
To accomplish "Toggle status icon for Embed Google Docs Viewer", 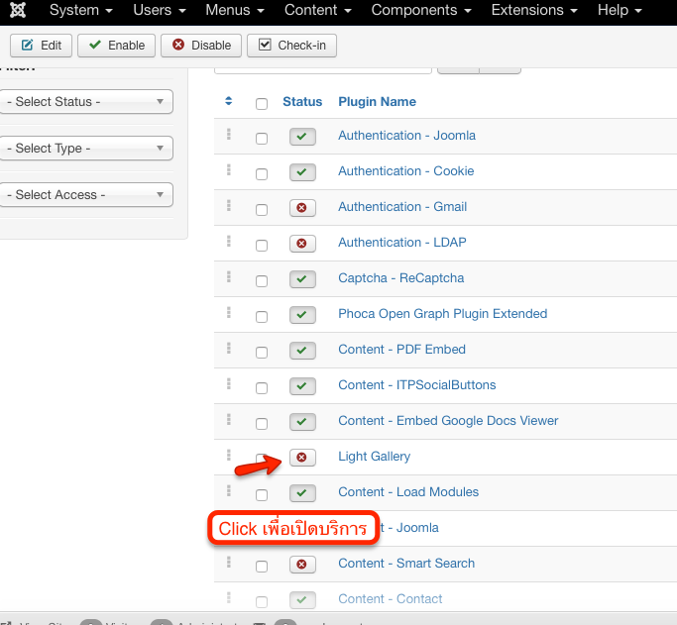I will click(x=302, y=422).
